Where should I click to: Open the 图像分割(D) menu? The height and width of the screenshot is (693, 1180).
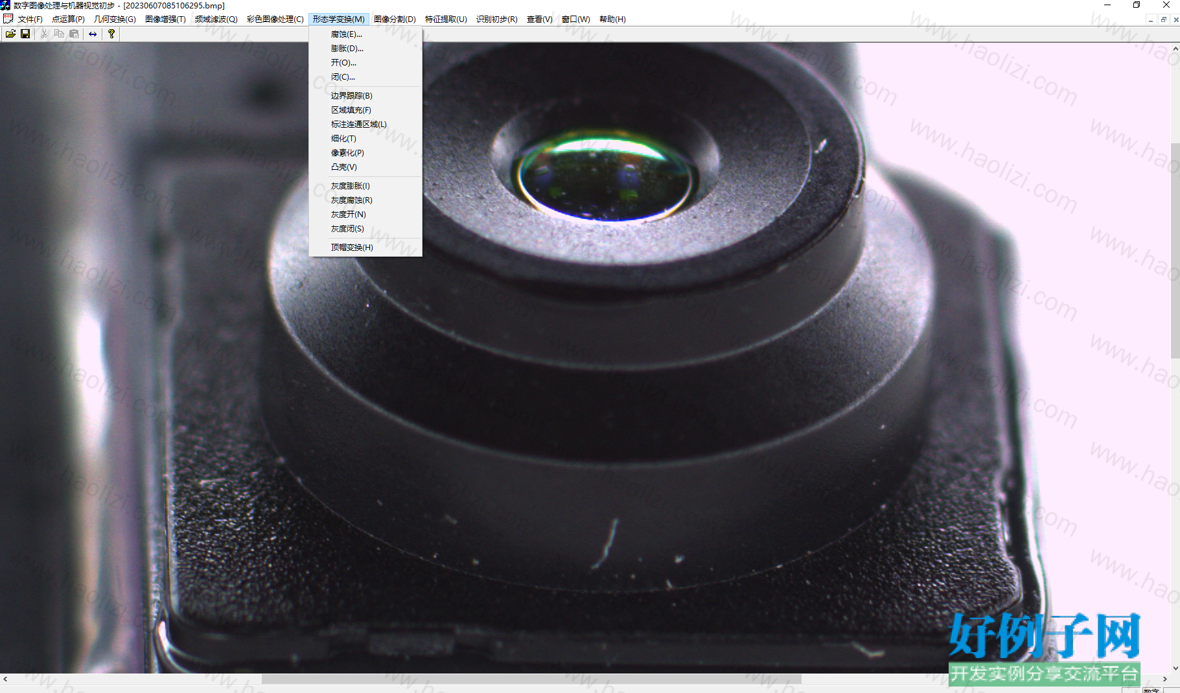pos(395,19)
